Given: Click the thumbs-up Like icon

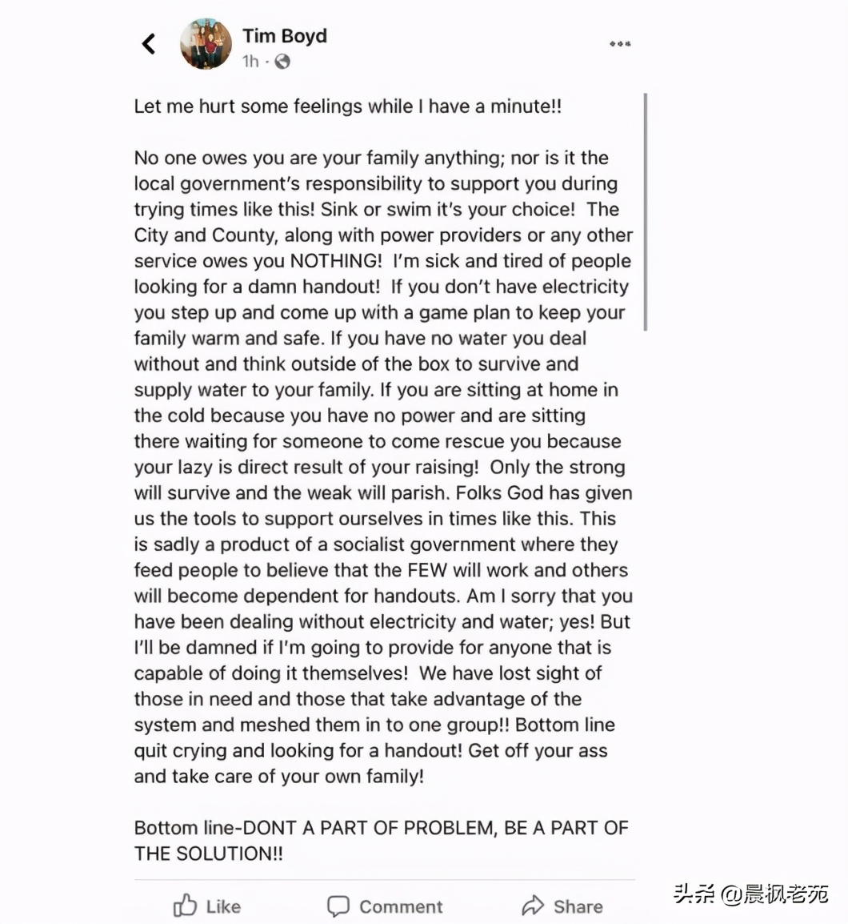Looking at the screenshot, I should pos(185,905).
